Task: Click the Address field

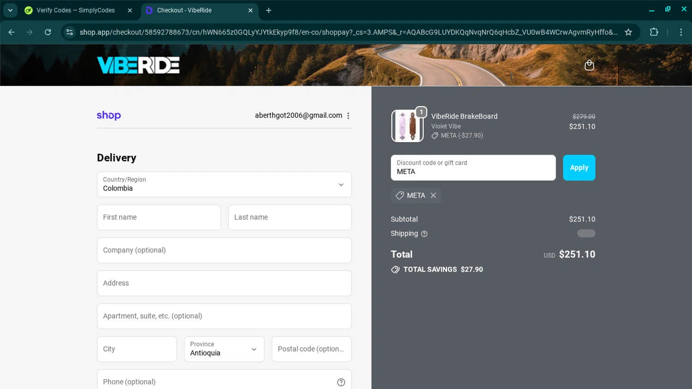Action: click(224, 283)
